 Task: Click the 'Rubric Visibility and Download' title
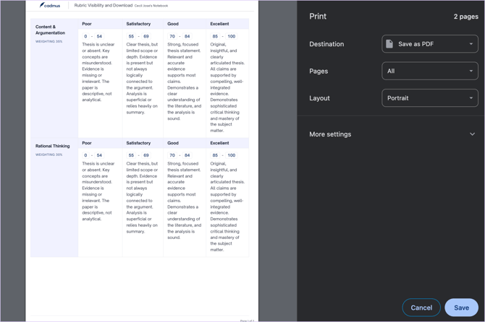pyautogui.click(x=103, y=5)
